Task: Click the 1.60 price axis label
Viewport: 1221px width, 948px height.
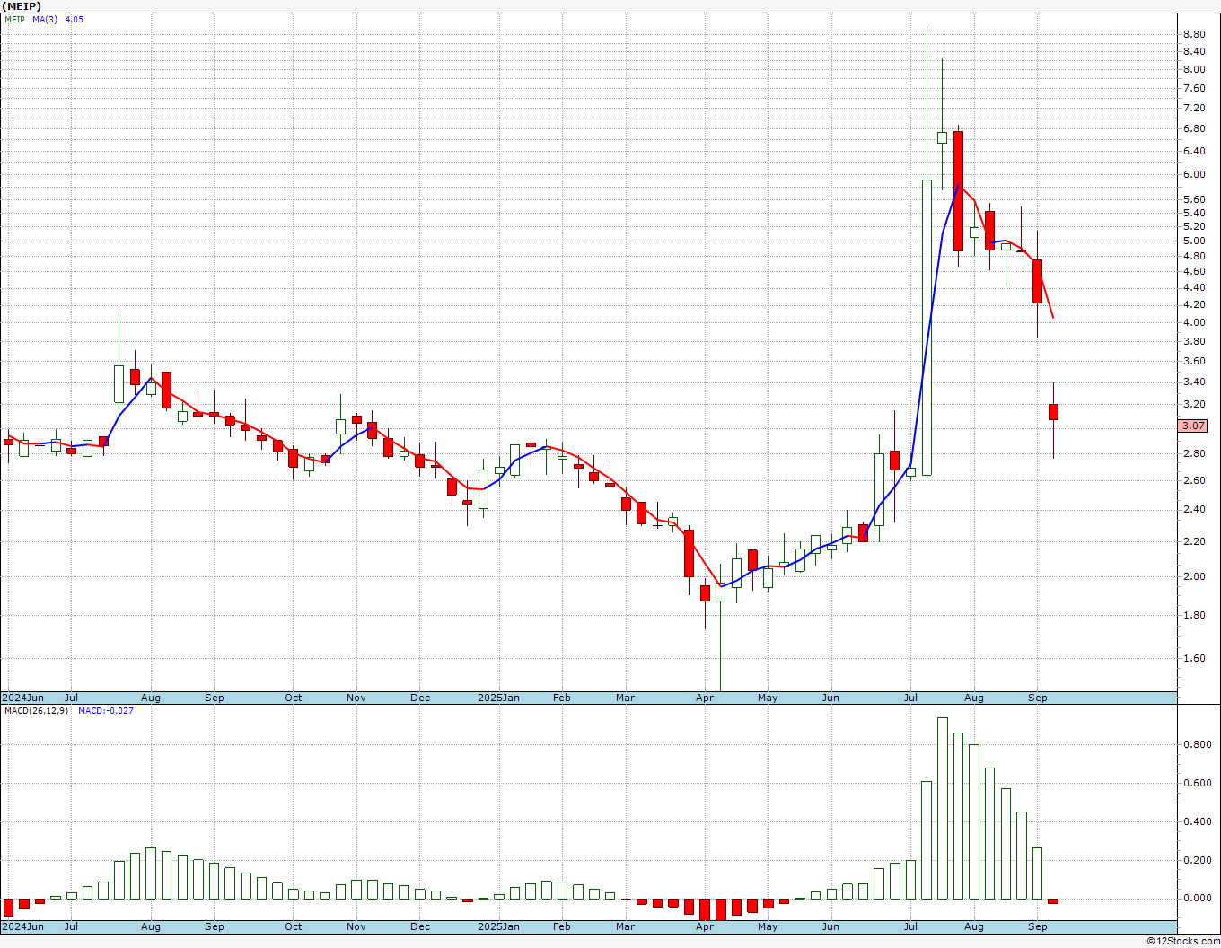Action: point(1194,658)
